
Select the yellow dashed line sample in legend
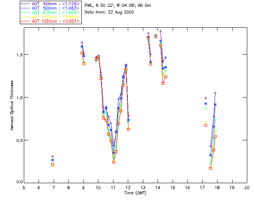[x=25, y=17]
